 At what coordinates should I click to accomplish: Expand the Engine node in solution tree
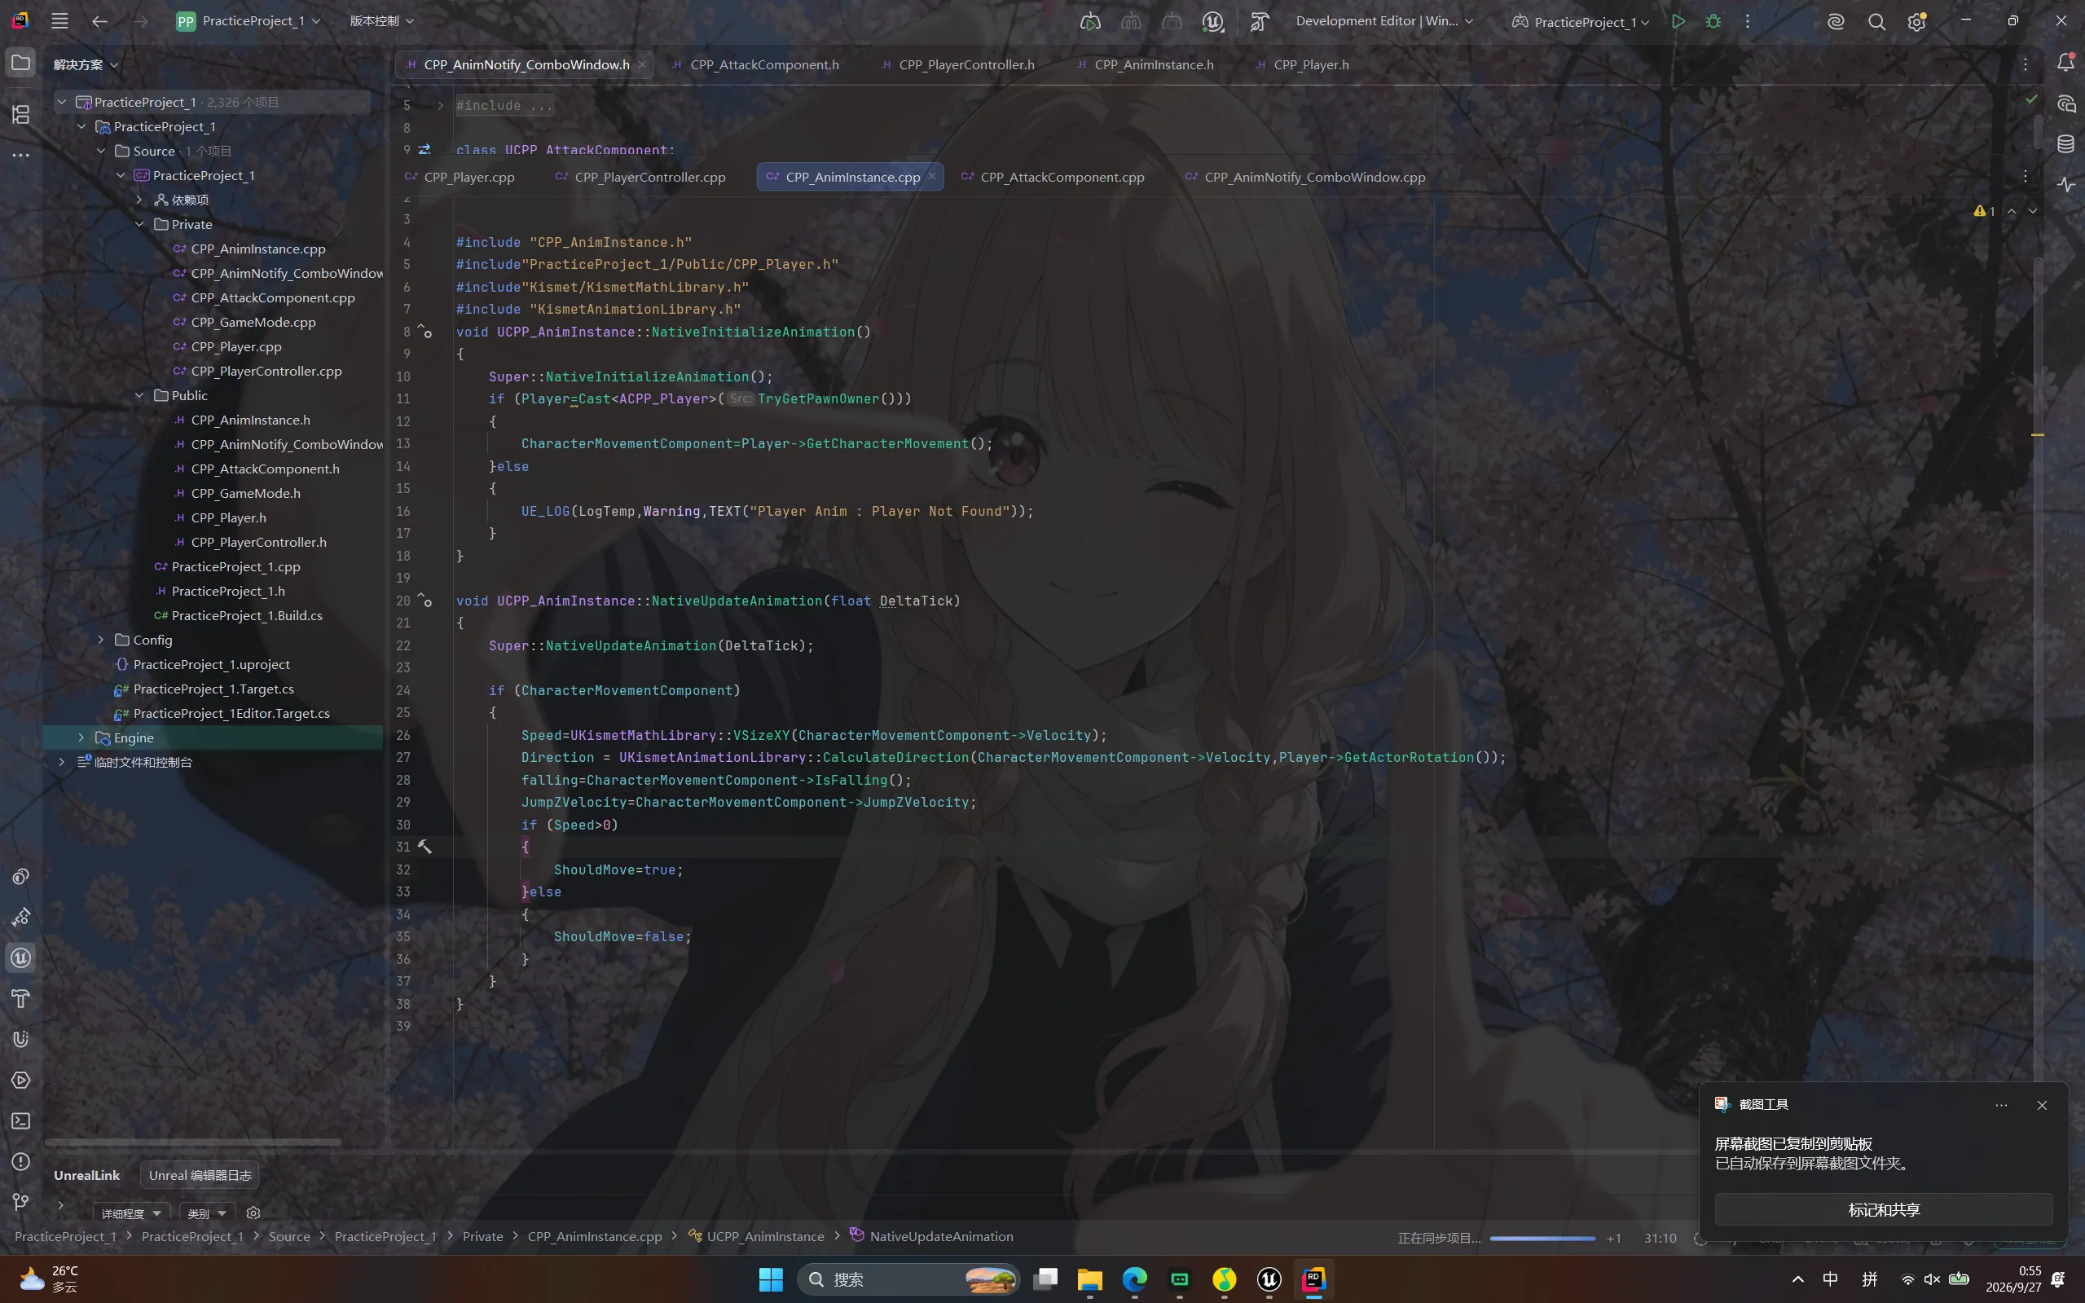click(81, 737)
